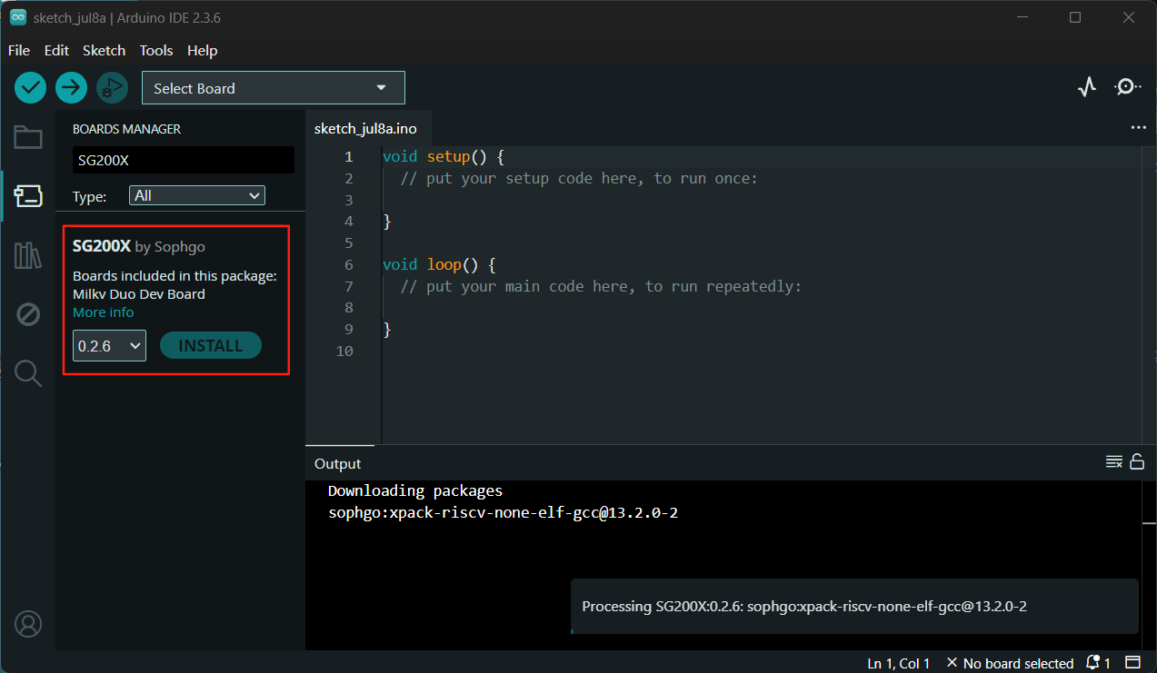Image resolution: width=1157 pixels, height=673 pixels.
Task: Open the Edit menu
Action: click(56, 50)
